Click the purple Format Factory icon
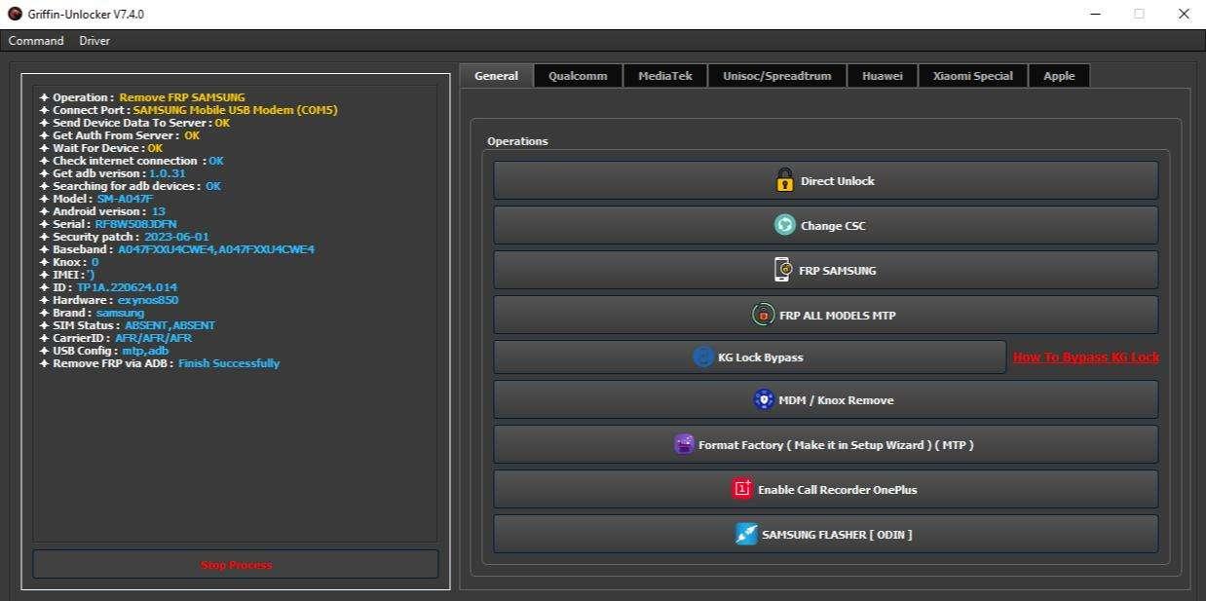Image resolution: width=1206 pixels, height=601 pixels. pyautogui.click(x=684, y=444)
